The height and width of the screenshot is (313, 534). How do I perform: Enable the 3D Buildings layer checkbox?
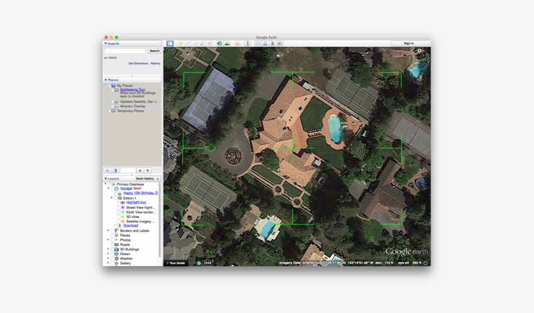pyautogui.click(x=113, y=249)
